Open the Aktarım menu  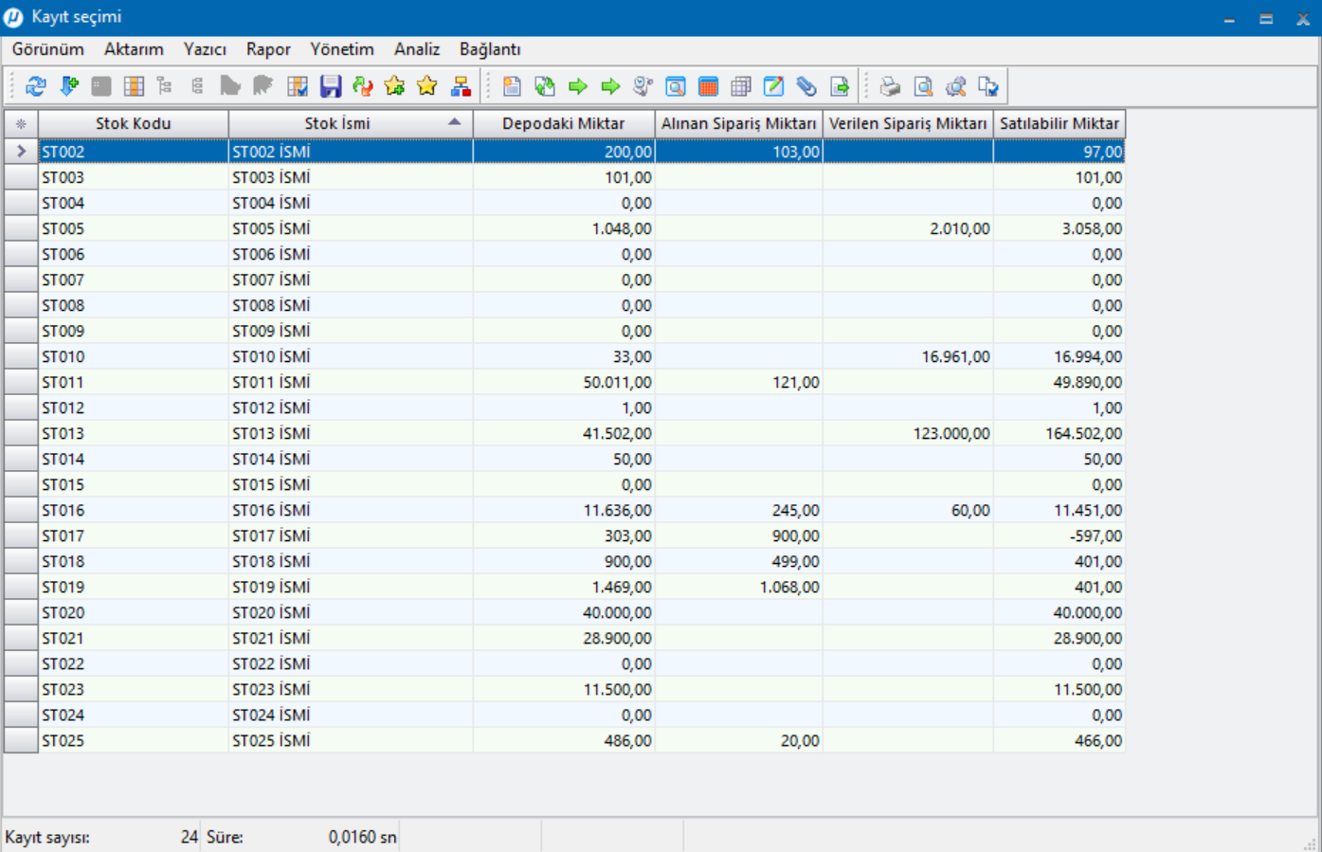(134, 49)
